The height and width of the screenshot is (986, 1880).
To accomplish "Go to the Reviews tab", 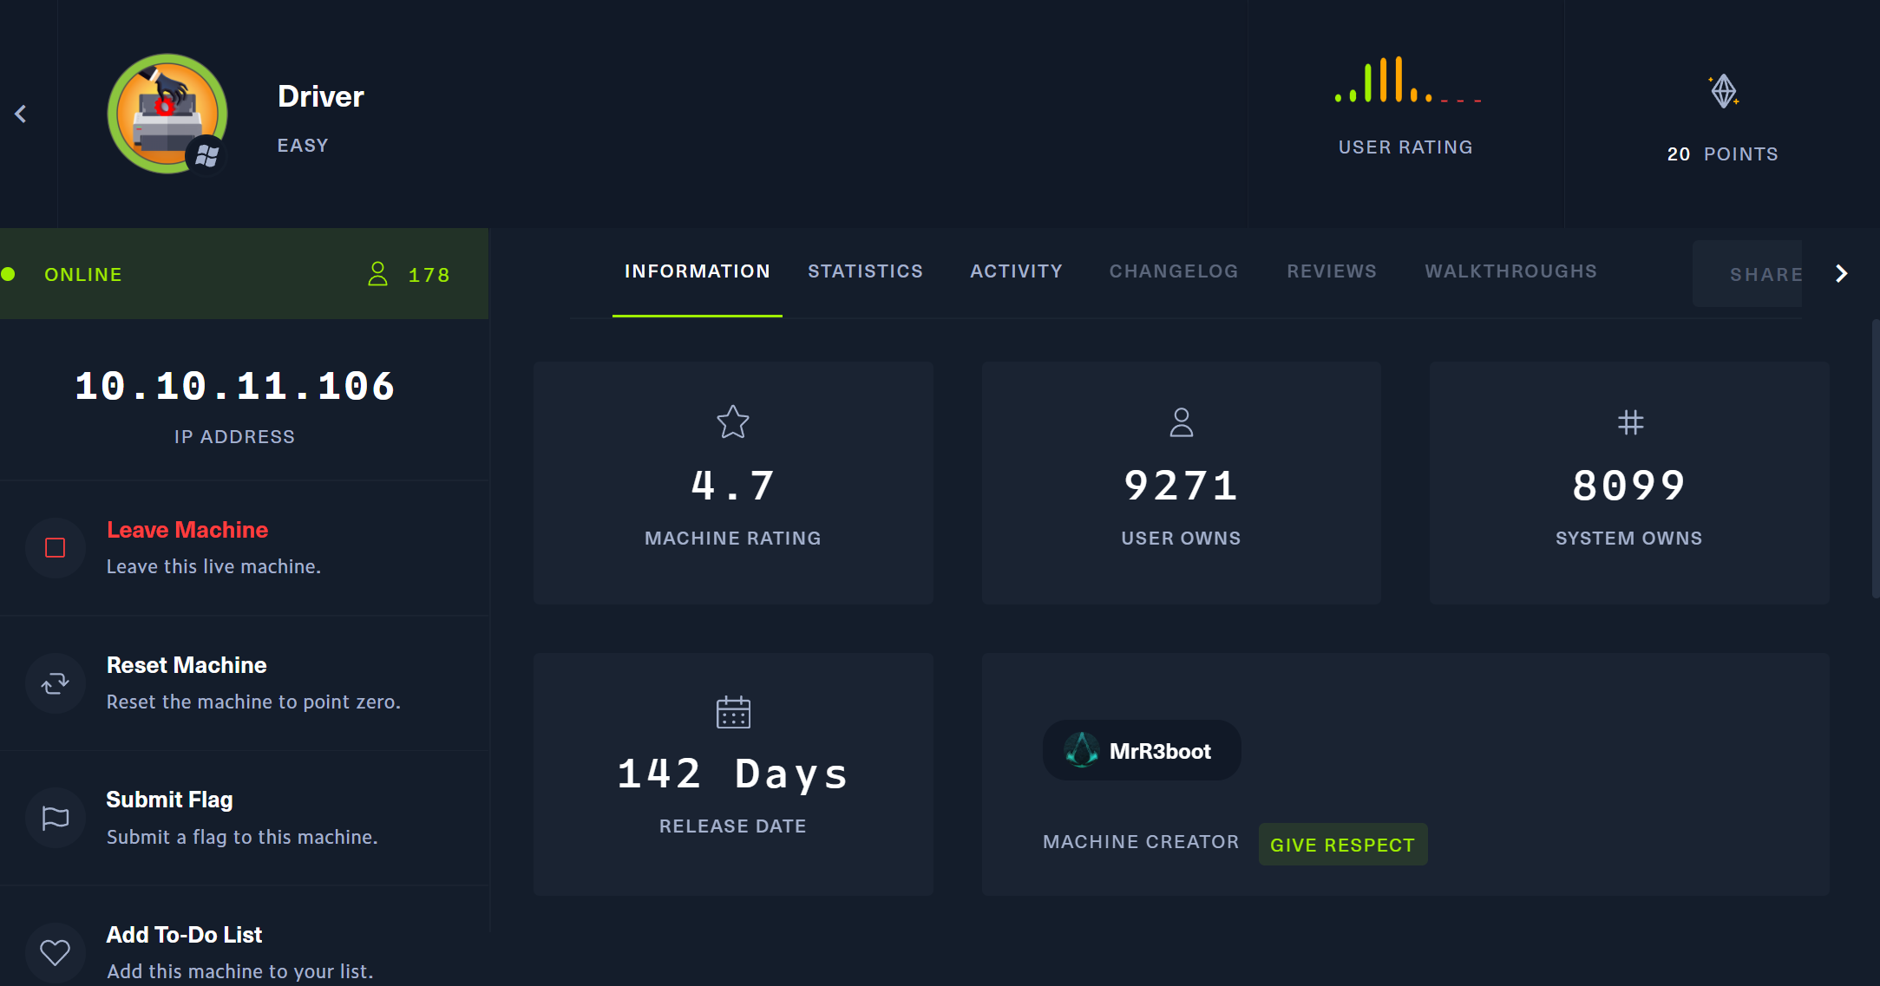I will pyautogui.click(x=1331, y=271).
